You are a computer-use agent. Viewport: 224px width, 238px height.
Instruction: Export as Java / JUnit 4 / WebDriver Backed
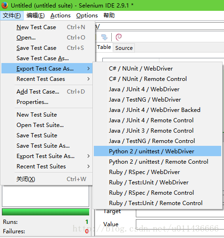(158, 110)
